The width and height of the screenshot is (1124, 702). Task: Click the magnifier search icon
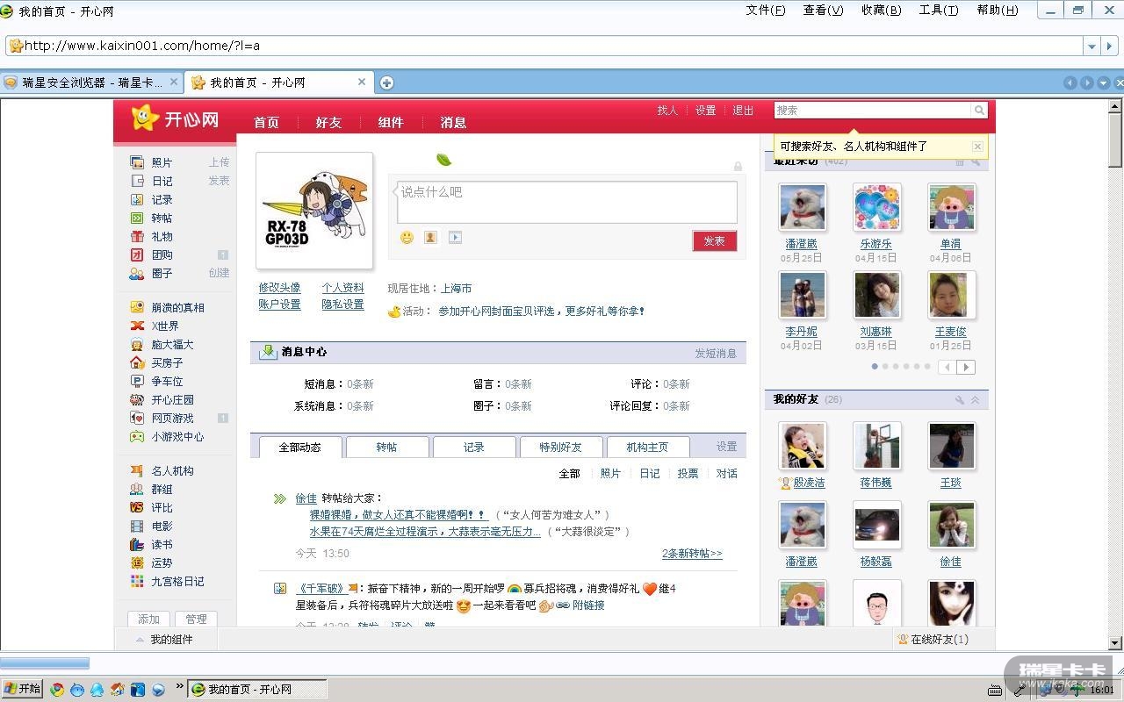[x=979, y=111]
